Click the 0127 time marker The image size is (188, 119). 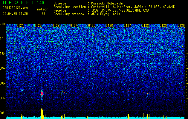pos(127,26)
